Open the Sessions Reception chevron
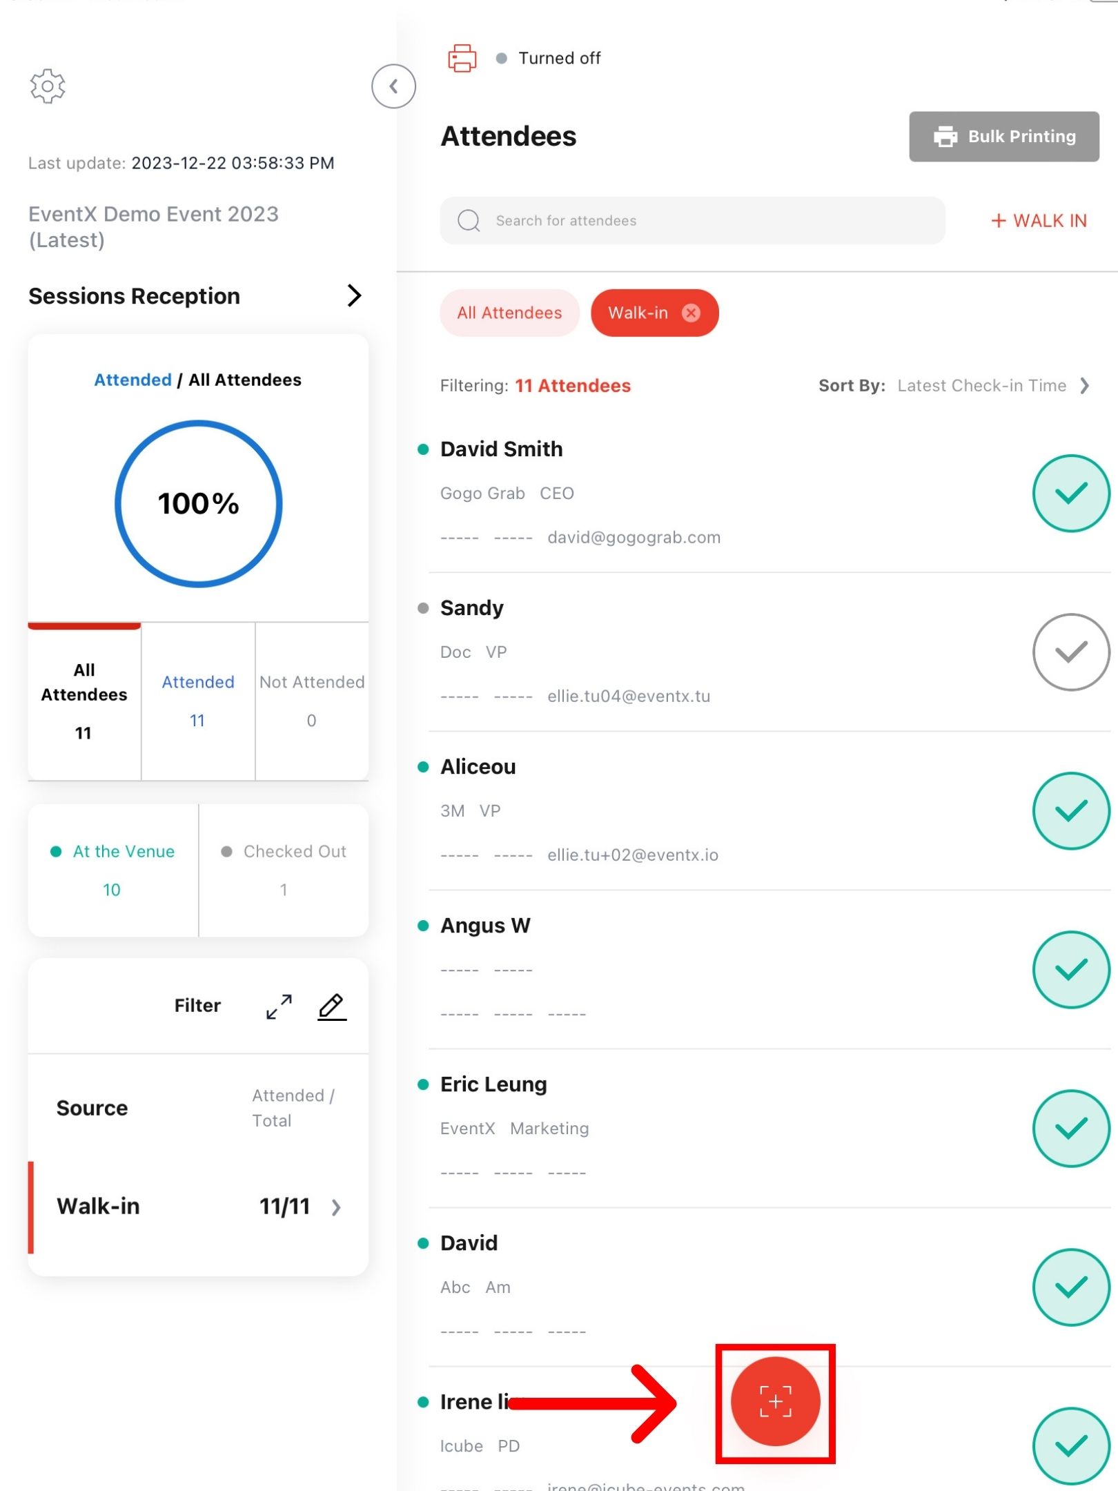The width and height of the screenshot is (1118, 1491). (354, 295)
